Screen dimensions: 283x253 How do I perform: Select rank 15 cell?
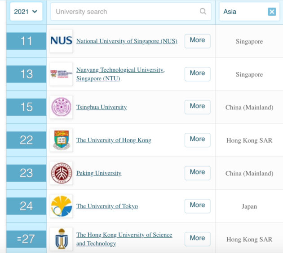[x=27, y=107]
